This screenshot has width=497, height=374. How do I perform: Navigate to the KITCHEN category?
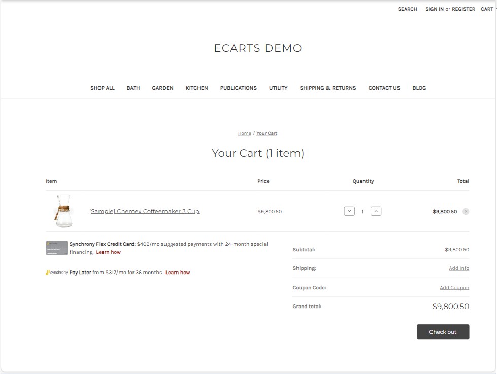point(196,88)
